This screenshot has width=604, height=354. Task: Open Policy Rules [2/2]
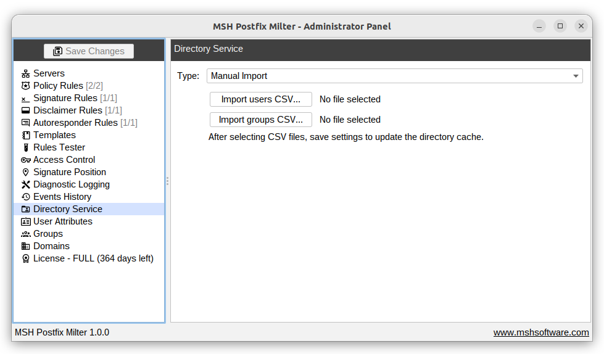(68, 86)
